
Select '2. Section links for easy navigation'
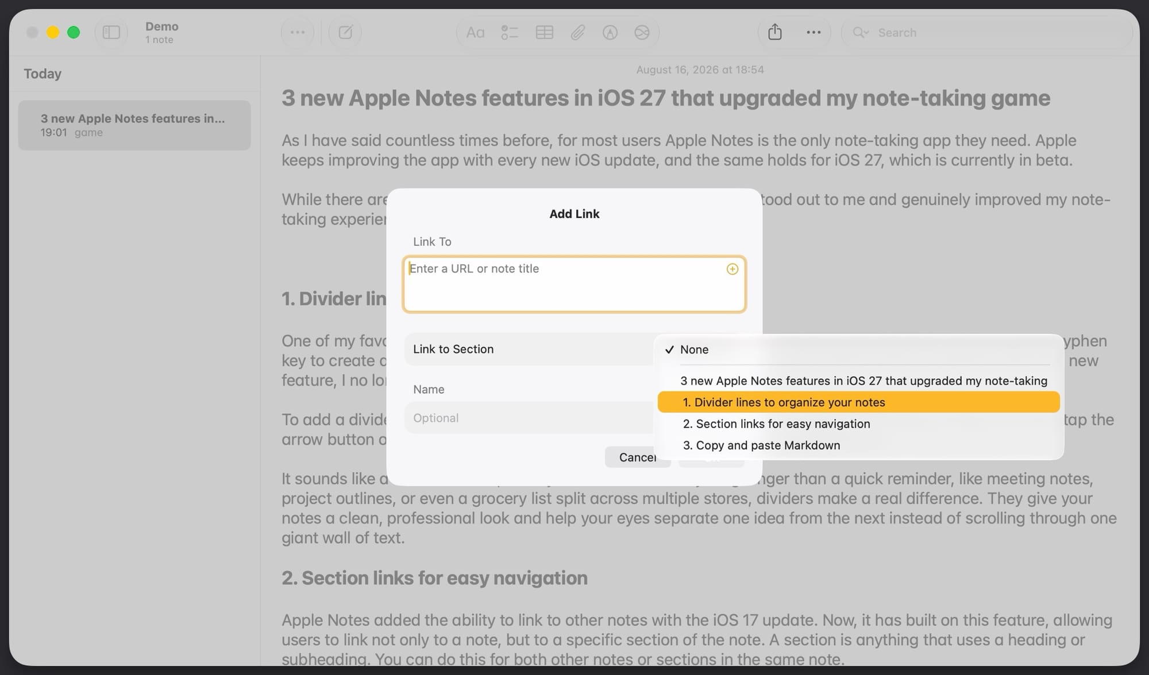click(858, 424)
